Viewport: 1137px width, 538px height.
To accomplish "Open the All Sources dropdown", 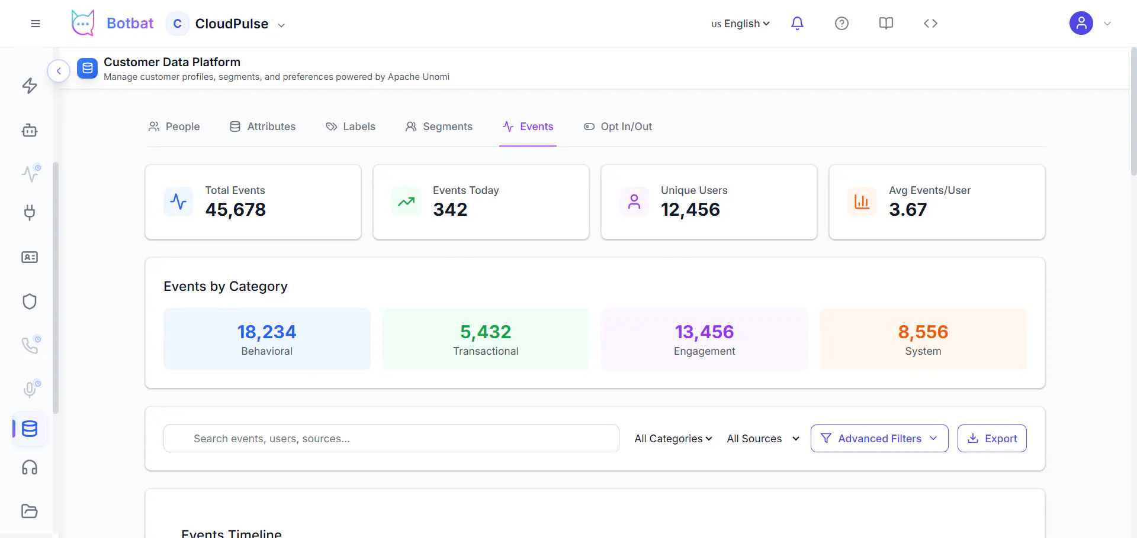I will pyautogui.click(x=763, y=439).
